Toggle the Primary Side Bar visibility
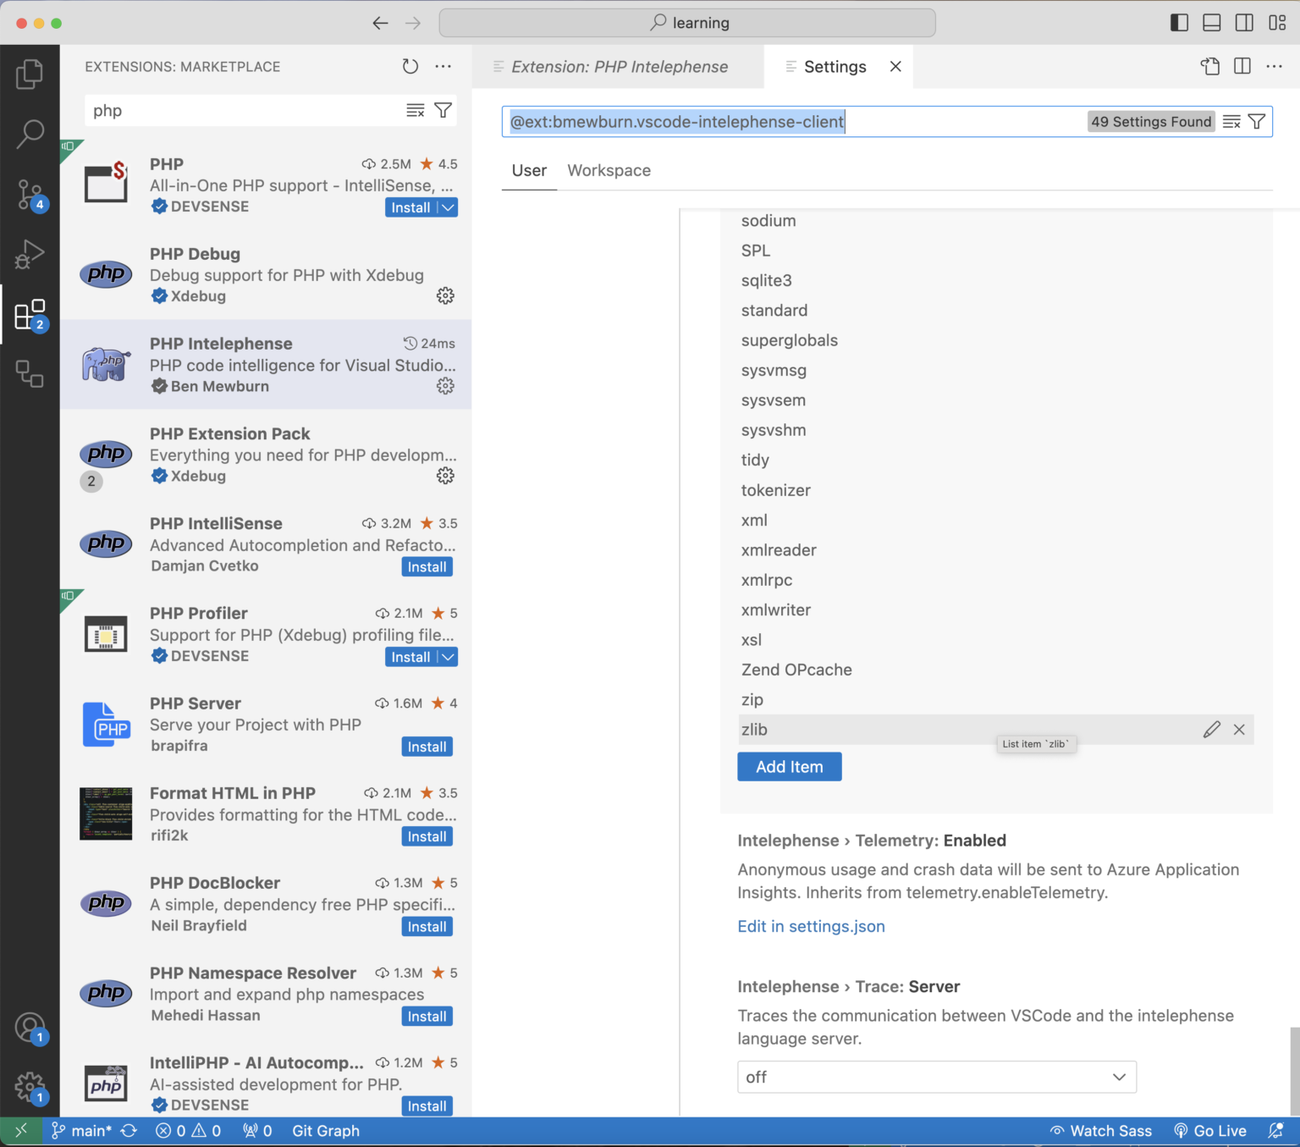This screenshot has height=1147, width=1300. tap(1178, 23)
